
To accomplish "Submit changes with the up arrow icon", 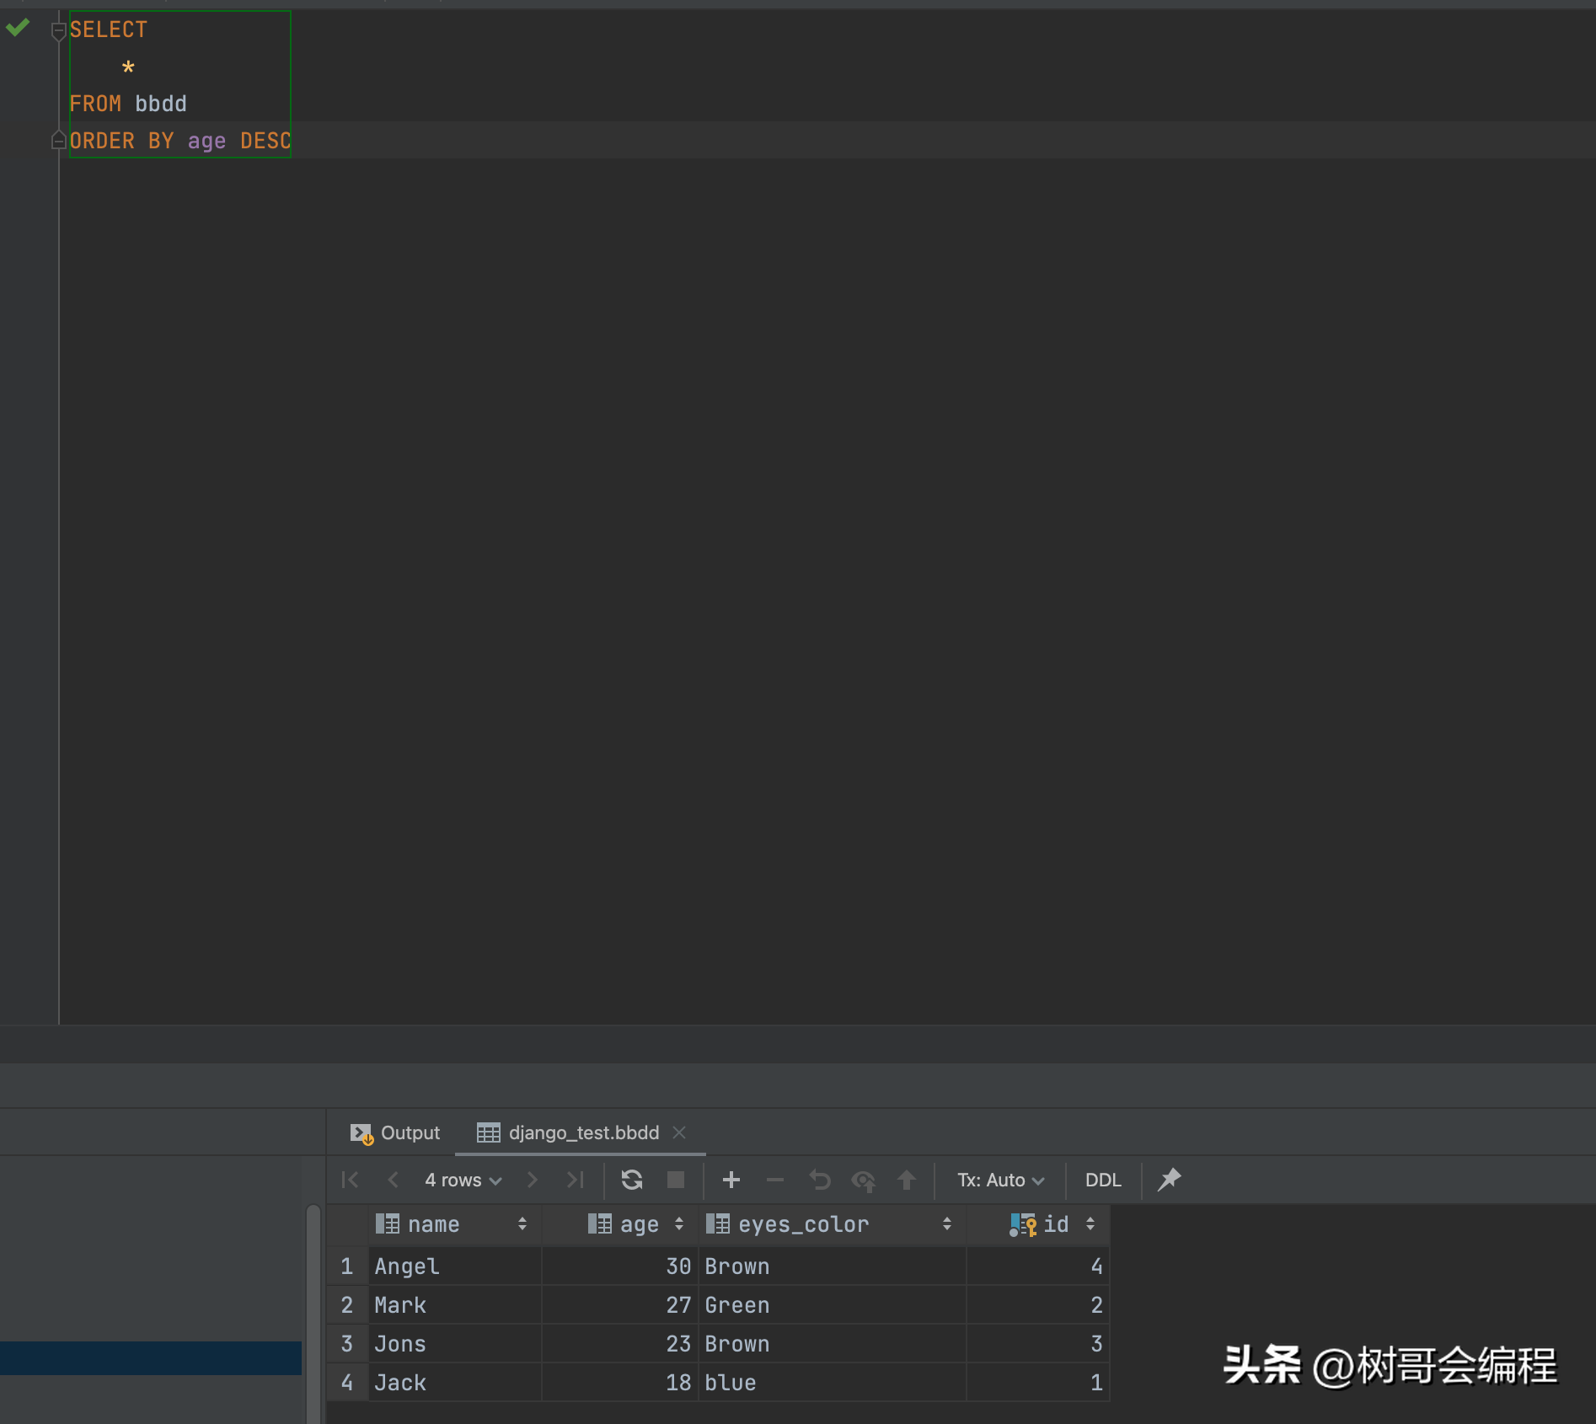I will click(907, 1180).
